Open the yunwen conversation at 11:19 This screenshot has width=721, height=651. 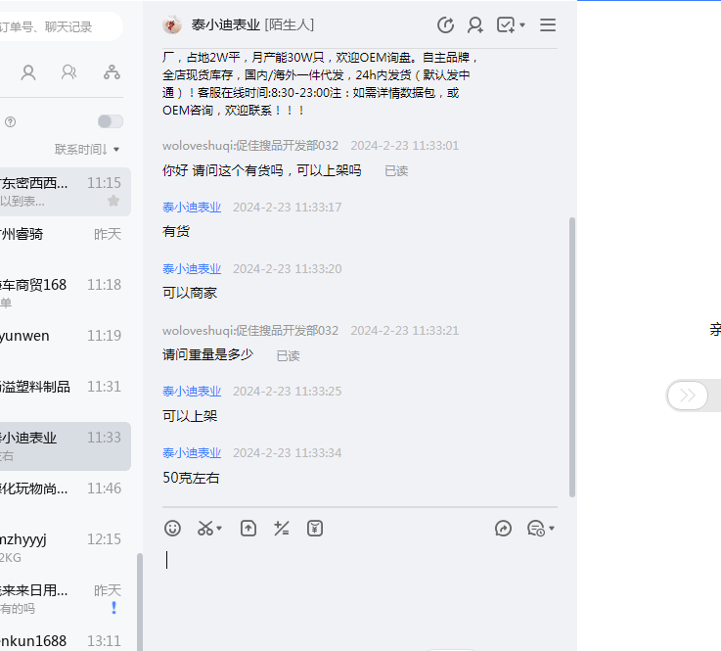tap(61, 336)
